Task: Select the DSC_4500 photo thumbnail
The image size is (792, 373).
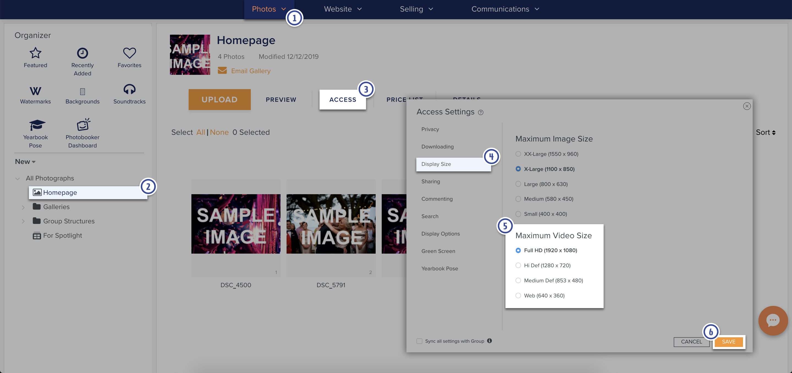Action: [x=235, y=224]
